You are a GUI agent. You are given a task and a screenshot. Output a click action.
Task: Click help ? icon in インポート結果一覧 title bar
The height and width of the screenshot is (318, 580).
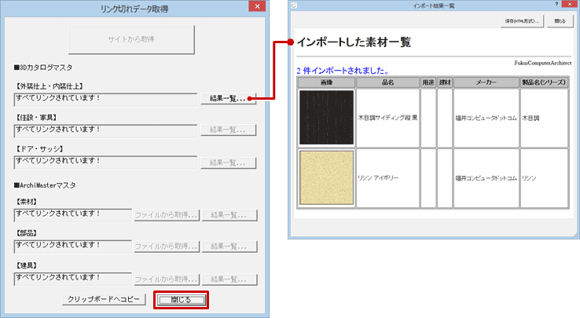coord(556,4)
